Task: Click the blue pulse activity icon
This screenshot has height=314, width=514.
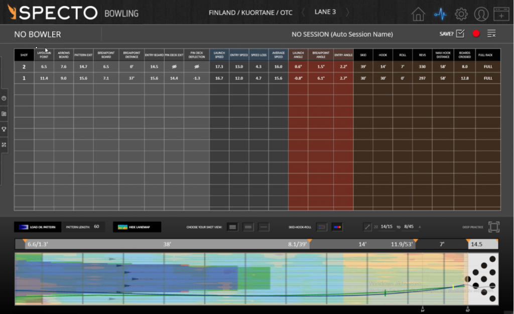Action: (440, 14)
